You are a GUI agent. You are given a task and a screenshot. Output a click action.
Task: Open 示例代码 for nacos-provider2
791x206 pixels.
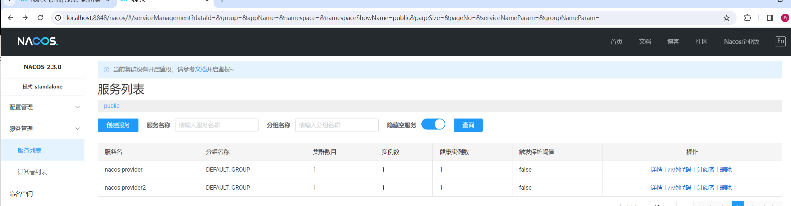point(680,188)
